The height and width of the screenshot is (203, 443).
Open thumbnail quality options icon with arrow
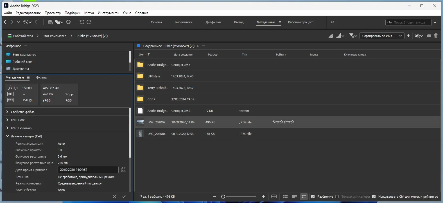pyautogui.click(x=340, y=36)
